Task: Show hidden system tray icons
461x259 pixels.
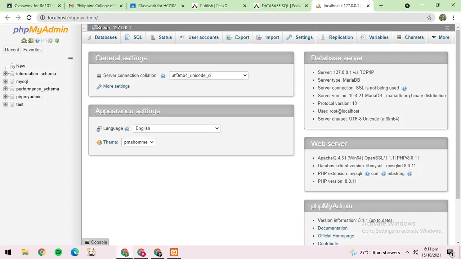Action: pos(407,253)
